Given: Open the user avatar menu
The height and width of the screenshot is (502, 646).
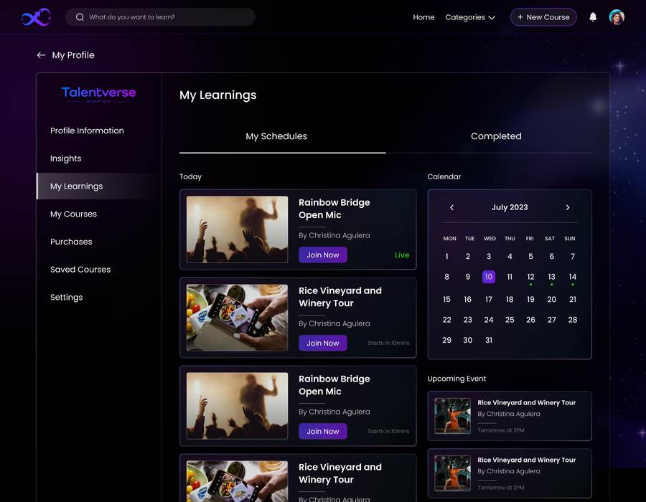Looking at the screenshot, I should pyautogui.click(x=617, y=17).
